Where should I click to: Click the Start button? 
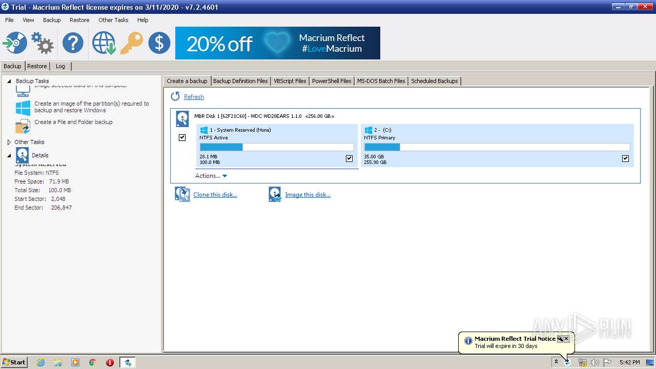coord(14,362)
